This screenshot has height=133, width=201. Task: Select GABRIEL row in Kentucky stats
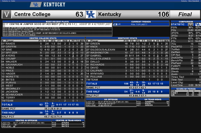pyautogui.click(x=128, y=56)
